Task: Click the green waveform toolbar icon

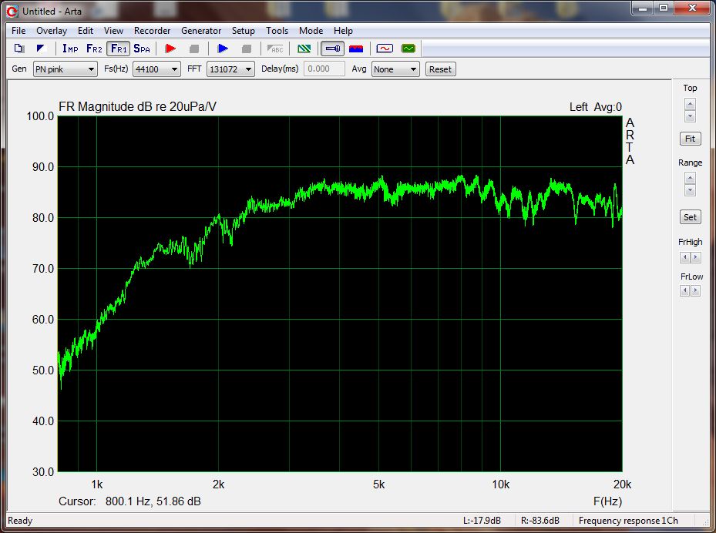Action: point(408,49)
